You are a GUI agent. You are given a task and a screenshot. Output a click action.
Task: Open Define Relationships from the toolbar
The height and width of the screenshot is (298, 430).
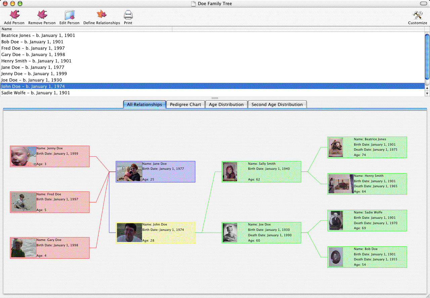pos(101,15)
